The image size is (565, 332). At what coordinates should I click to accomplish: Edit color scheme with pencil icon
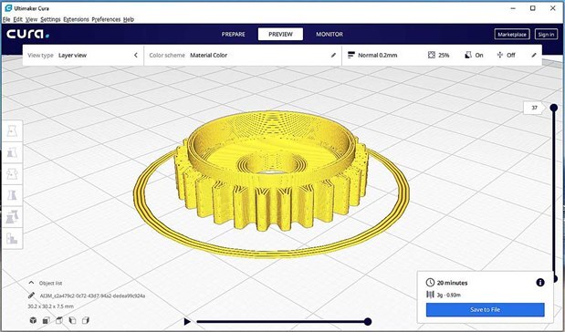point(333,55)
